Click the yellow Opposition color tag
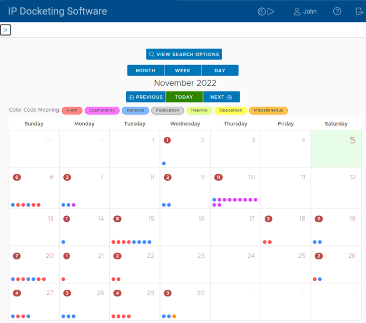 coord(231,110)
